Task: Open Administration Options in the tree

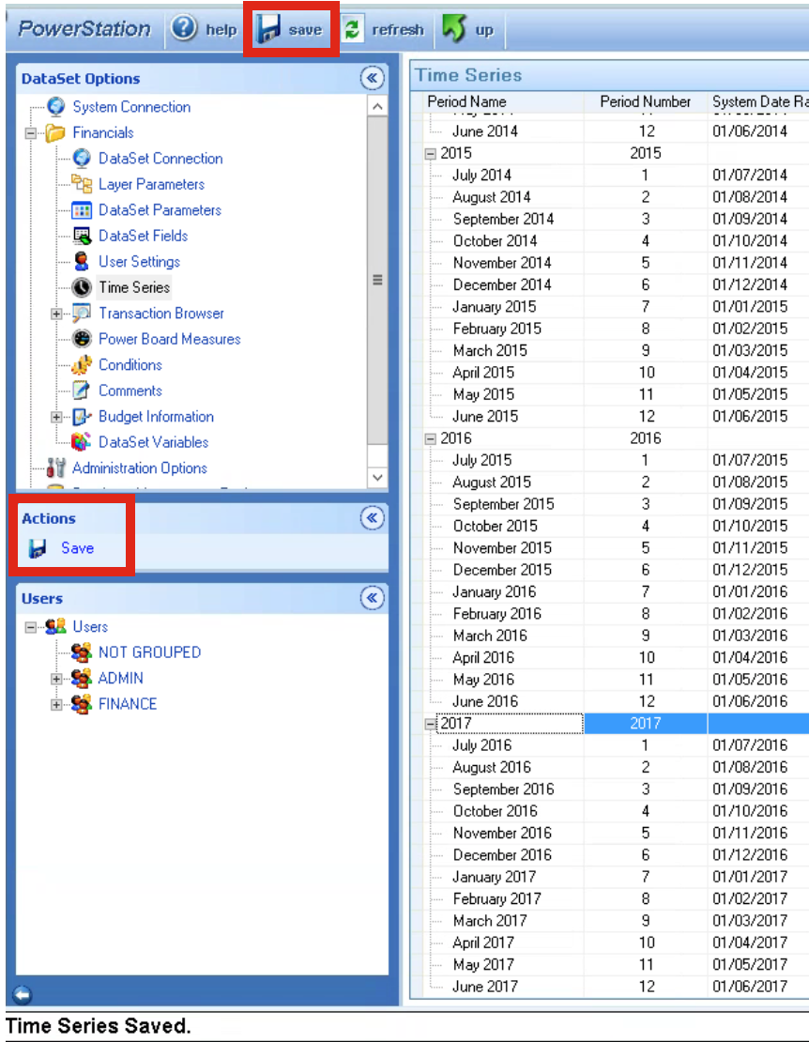Action: 139,468
